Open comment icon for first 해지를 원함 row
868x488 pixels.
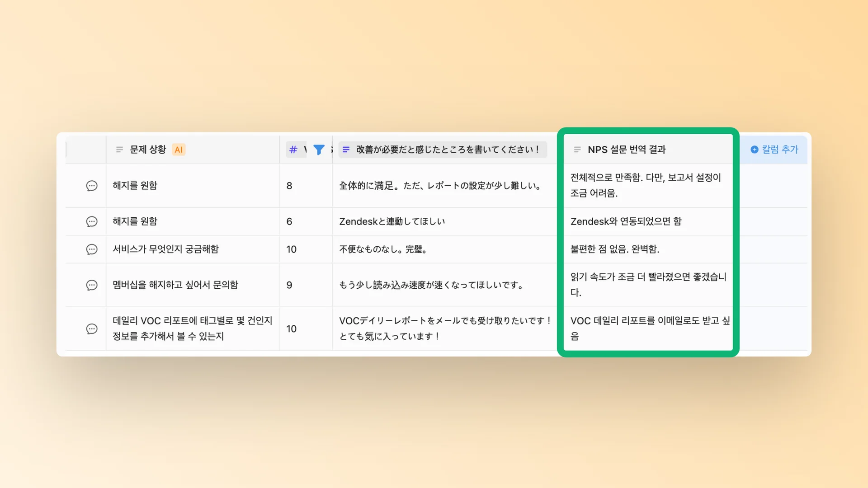click(x=92, y=186)
